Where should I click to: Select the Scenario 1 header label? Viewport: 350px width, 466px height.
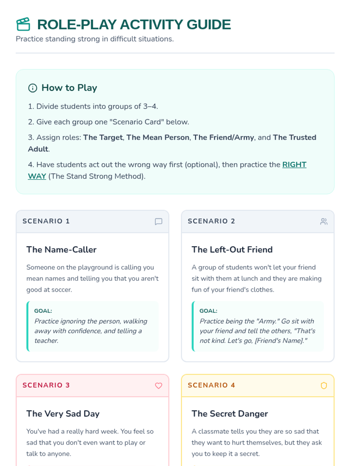(46, 221)
